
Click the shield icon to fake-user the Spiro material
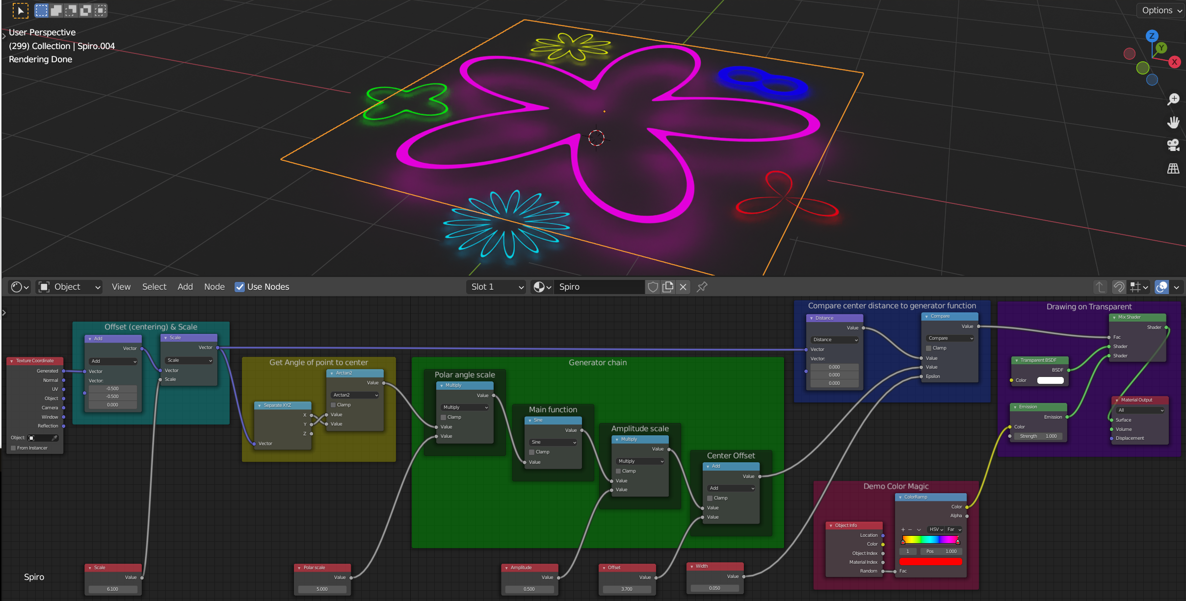(653, 287)
